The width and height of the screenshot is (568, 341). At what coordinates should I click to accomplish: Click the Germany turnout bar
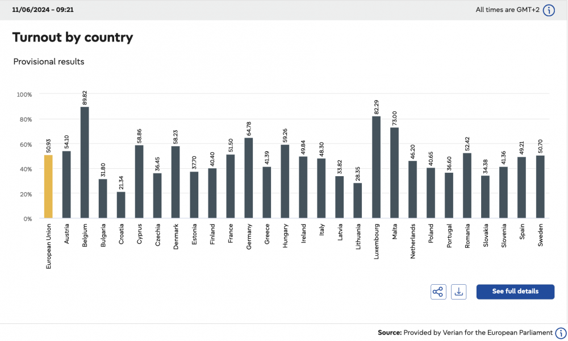(249, 178)
